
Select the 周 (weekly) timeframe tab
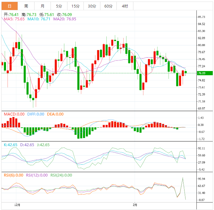pos(26,6)
